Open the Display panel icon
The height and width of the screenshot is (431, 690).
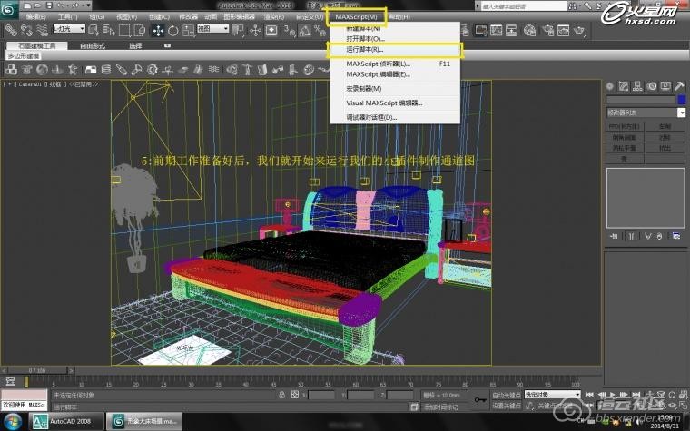point(667,85)
